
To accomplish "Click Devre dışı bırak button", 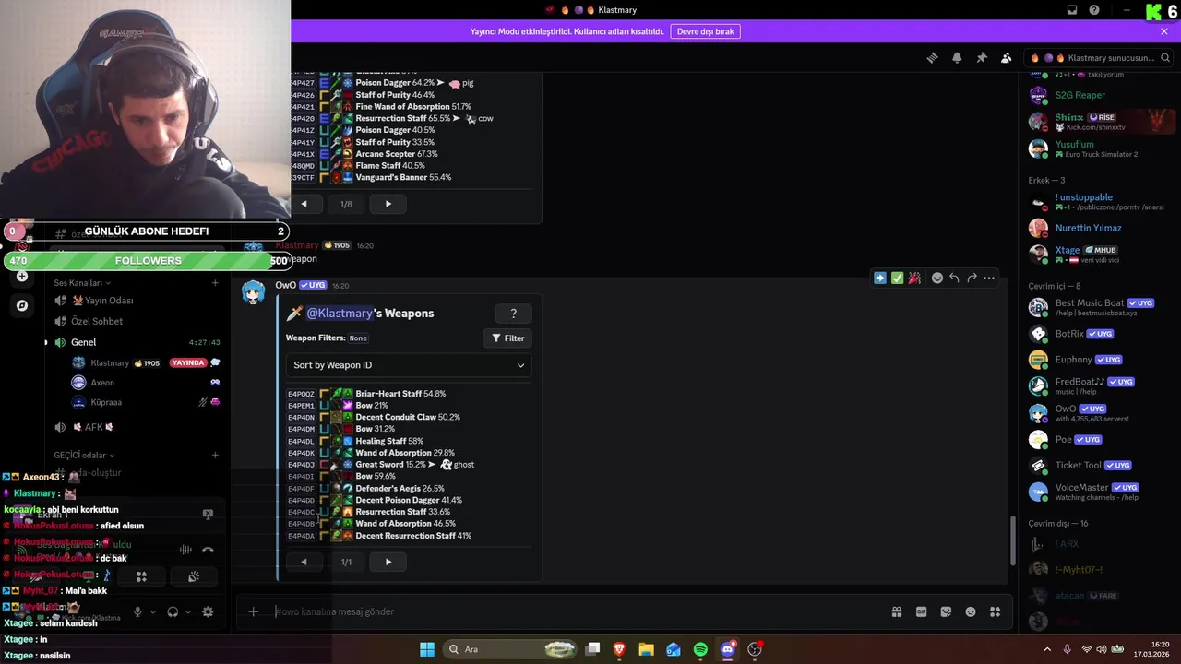I will click(705, 31).
